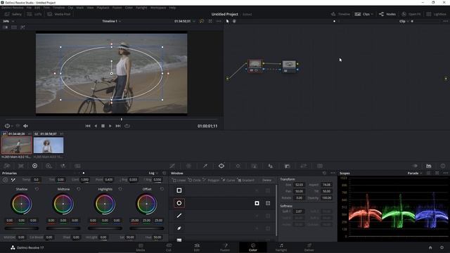Image resolution: width=450 pixels, height=253 pixels.
Task: Open the project manager home icon
Action: (430, 247)
